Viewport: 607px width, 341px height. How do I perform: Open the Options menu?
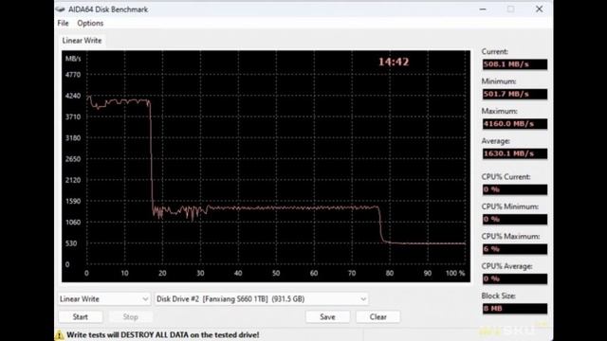[x=90, y=23]
